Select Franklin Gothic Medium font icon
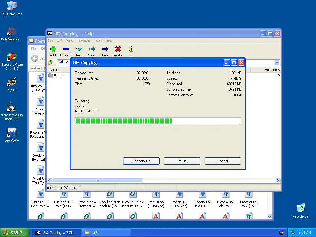316x237 pixels. (110, 200)
